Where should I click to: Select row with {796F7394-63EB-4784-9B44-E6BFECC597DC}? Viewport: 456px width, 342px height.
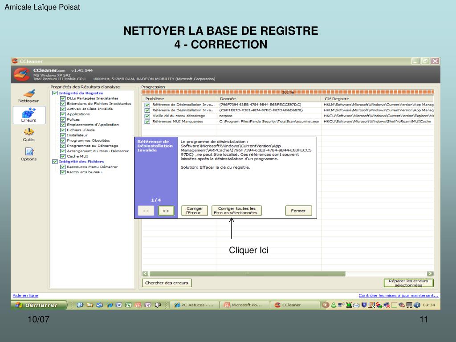click(288, 105)
